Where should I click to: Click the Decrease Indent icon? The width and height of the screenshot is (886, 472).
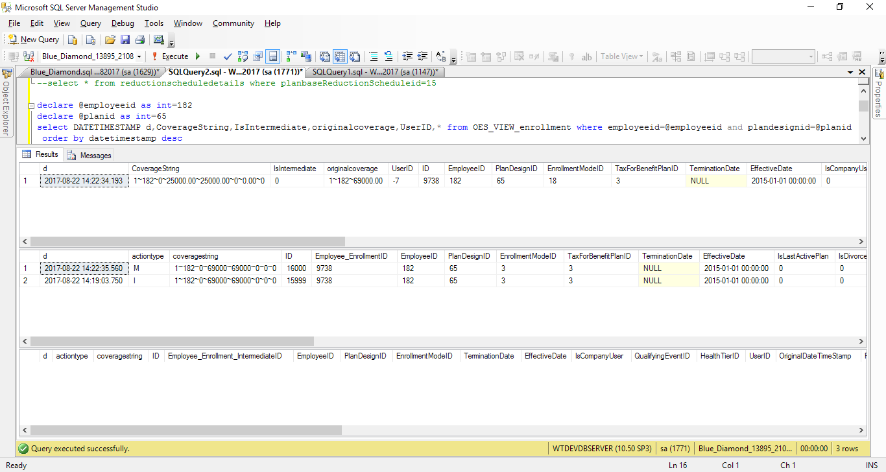(407, 56)
